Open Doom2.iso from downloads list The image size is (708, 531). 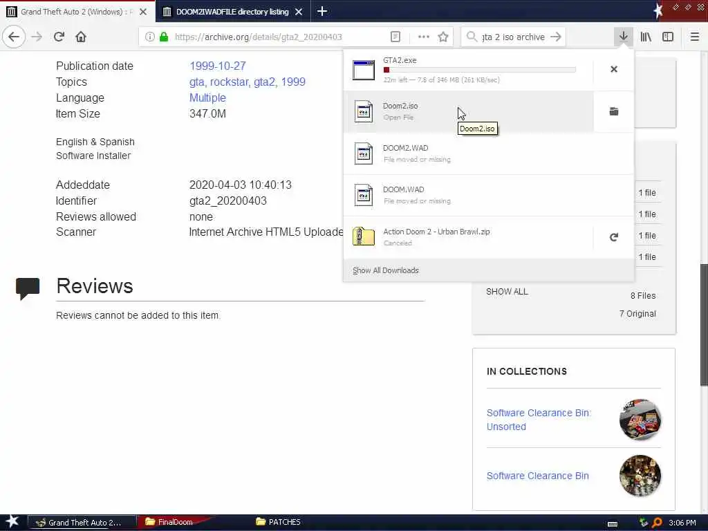(x=468, y=111)
